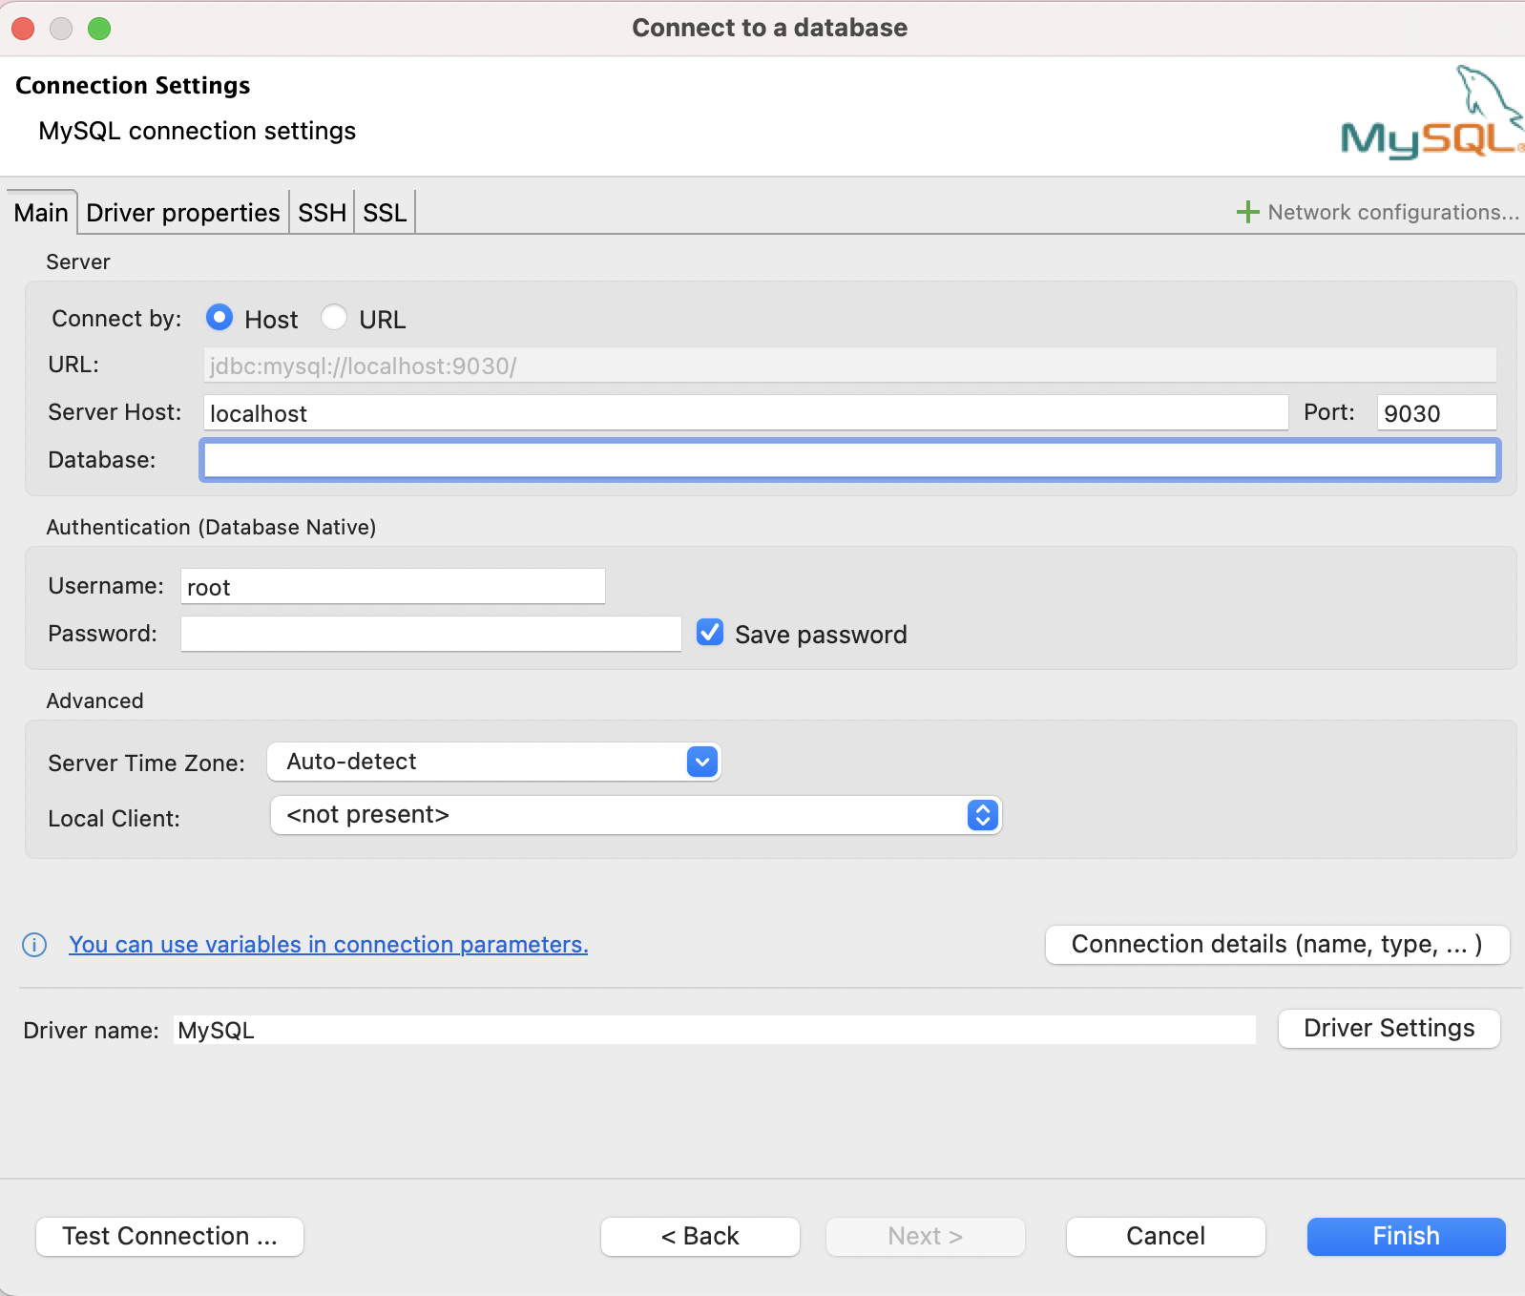Click the green plus Network configurations icon
The image size is (1525, 1296).
tap(1247, 212)
